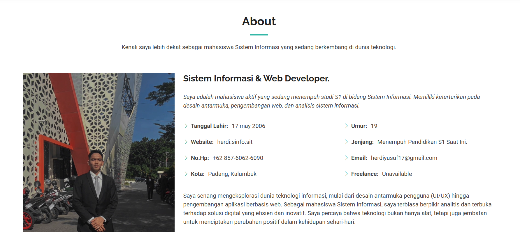Click the phone number +62 857-6062-6090

click(x=238, y=158)
